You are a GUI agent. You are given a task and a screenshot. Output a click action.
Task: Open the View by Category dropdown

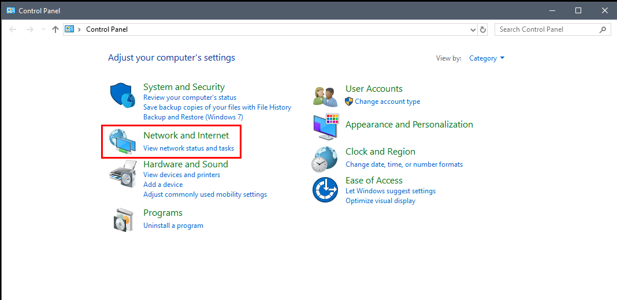[x=487, y=58]
